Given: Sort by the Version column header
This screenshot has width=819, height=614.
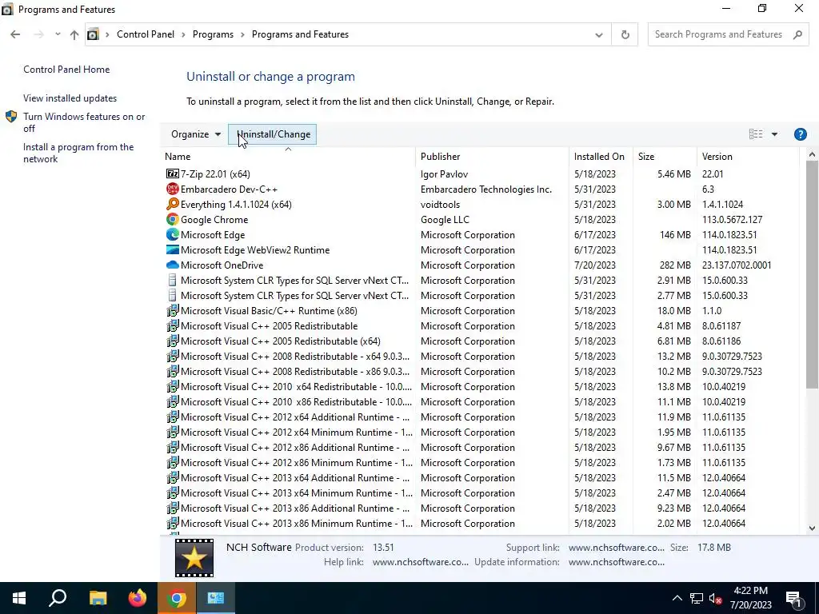Looking at the screenshot, I should coord(748,156).
